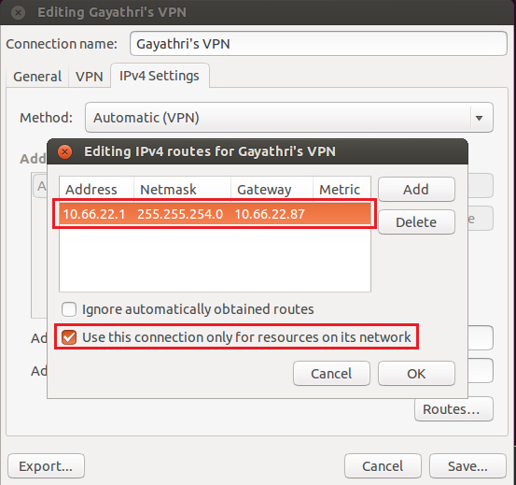Enable Ignore automatically obtained routes checkbox
This screenshot has width=516, height=485.
tap(69, 309)
